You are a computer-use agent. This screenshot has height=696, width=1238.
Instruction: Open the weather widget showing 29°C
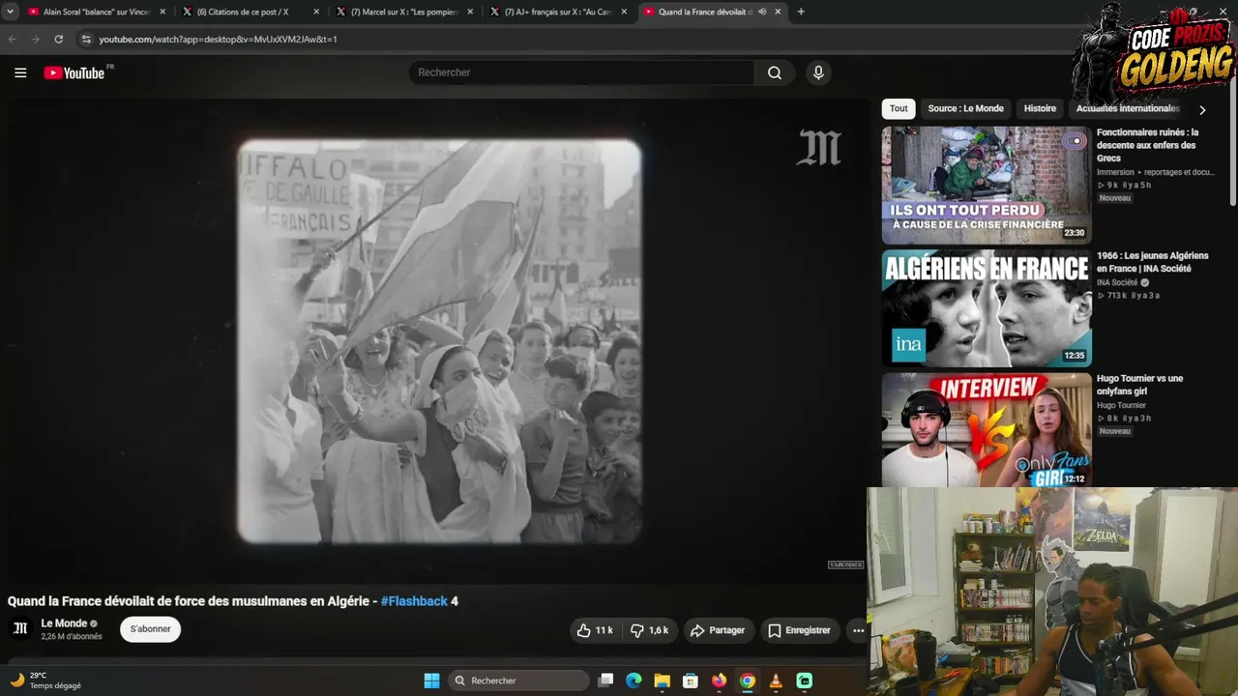(x=45, y=681)
